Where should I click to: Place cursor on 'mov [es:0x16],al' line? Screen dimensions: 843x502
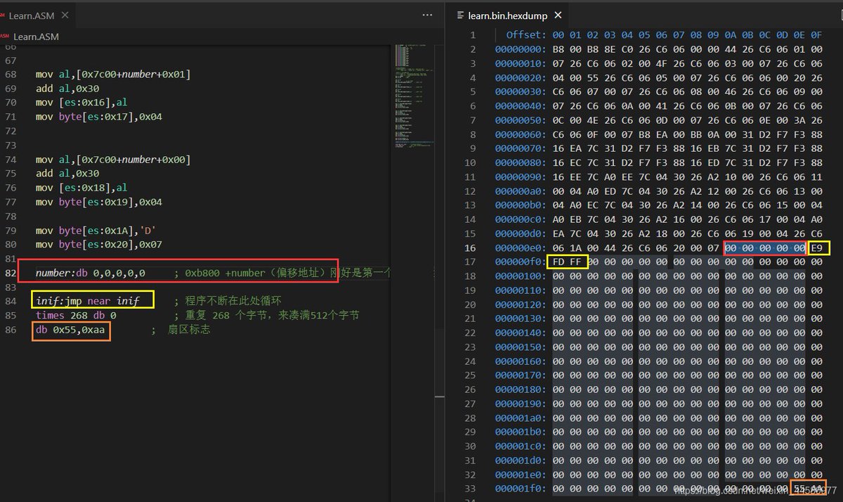pyautogui.click(x=82, y=103)
